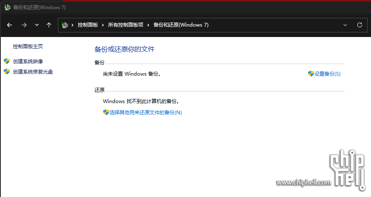Refresh the page with the reload icon
371x197 pixels.
tap(360, 25)
